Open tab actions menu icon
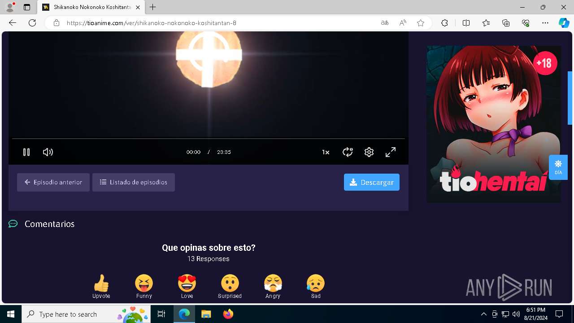 click(x=27, y=7)
